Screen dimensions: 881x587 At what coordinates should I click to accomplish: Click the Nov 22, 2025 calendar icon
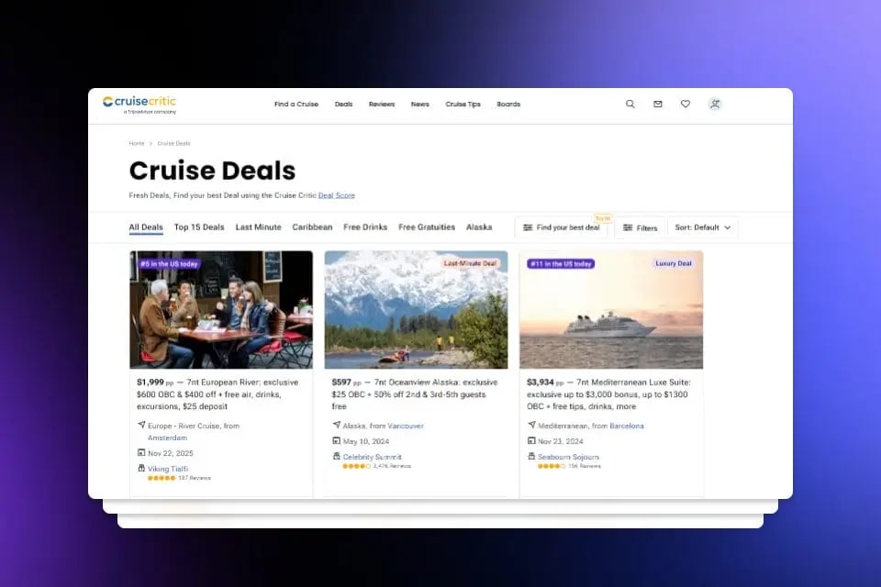click(141, 452)
